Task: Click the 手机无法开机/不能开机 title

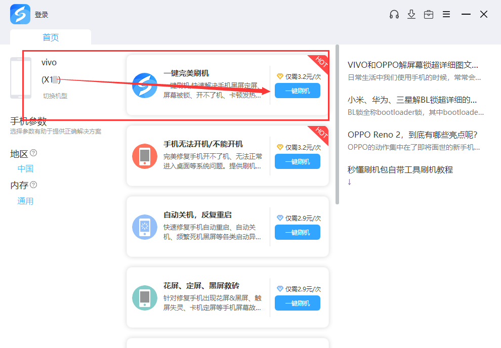Action: tap(203, 144)
